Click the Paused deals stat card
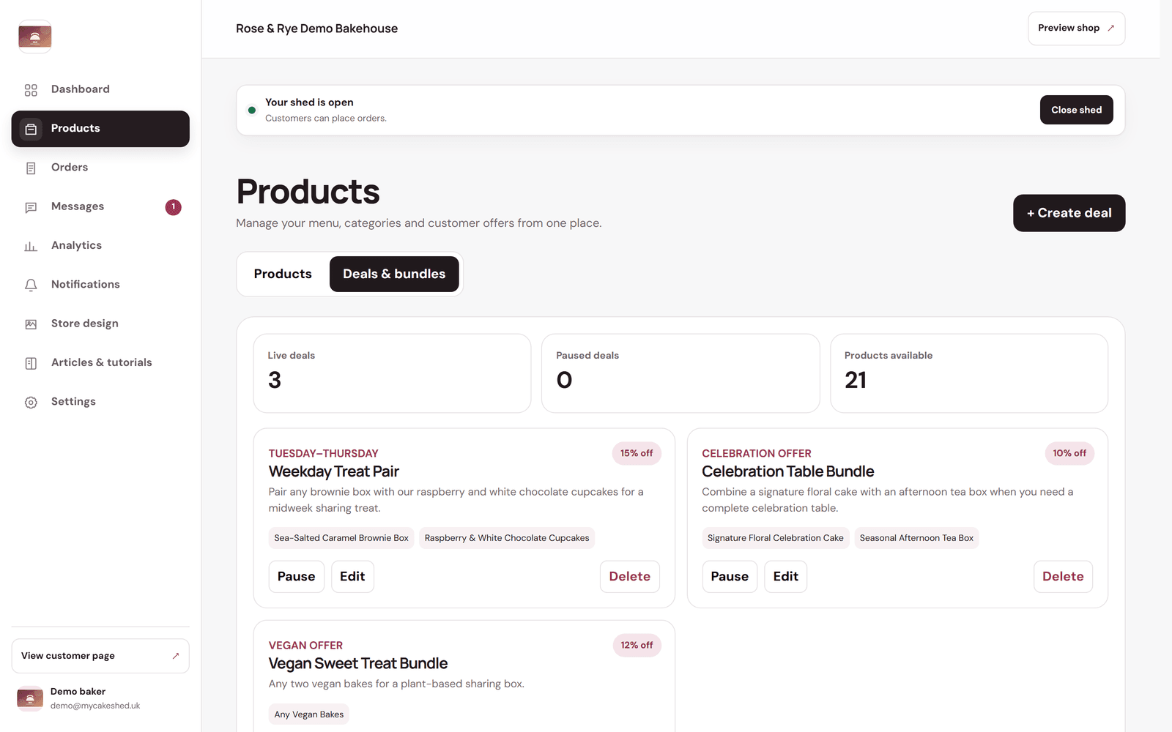Screen dimensions: 1172x732 coord(680,373)
